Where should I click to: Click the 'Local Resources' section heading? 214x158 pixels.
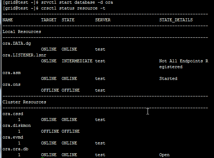point(22,32)
